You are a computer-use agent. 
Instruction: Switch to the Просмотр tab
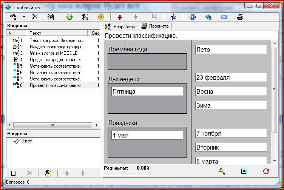[x=155, y=26]
